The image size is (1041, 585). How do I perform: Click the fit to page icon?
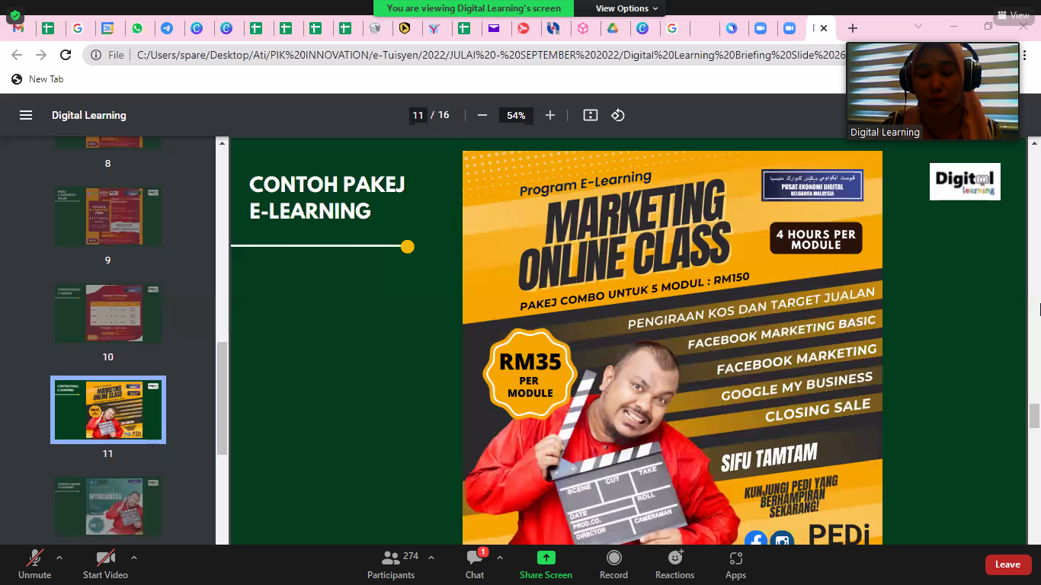pos(590,116)
